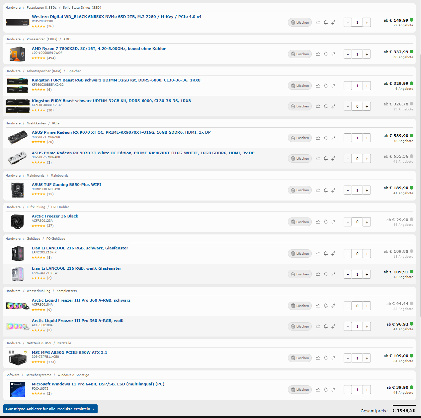The width and height of the screenshot is (421, 418).
Task: Remove Arctic Freezer 36 Black via Löschen
Action: click(300, 222)
